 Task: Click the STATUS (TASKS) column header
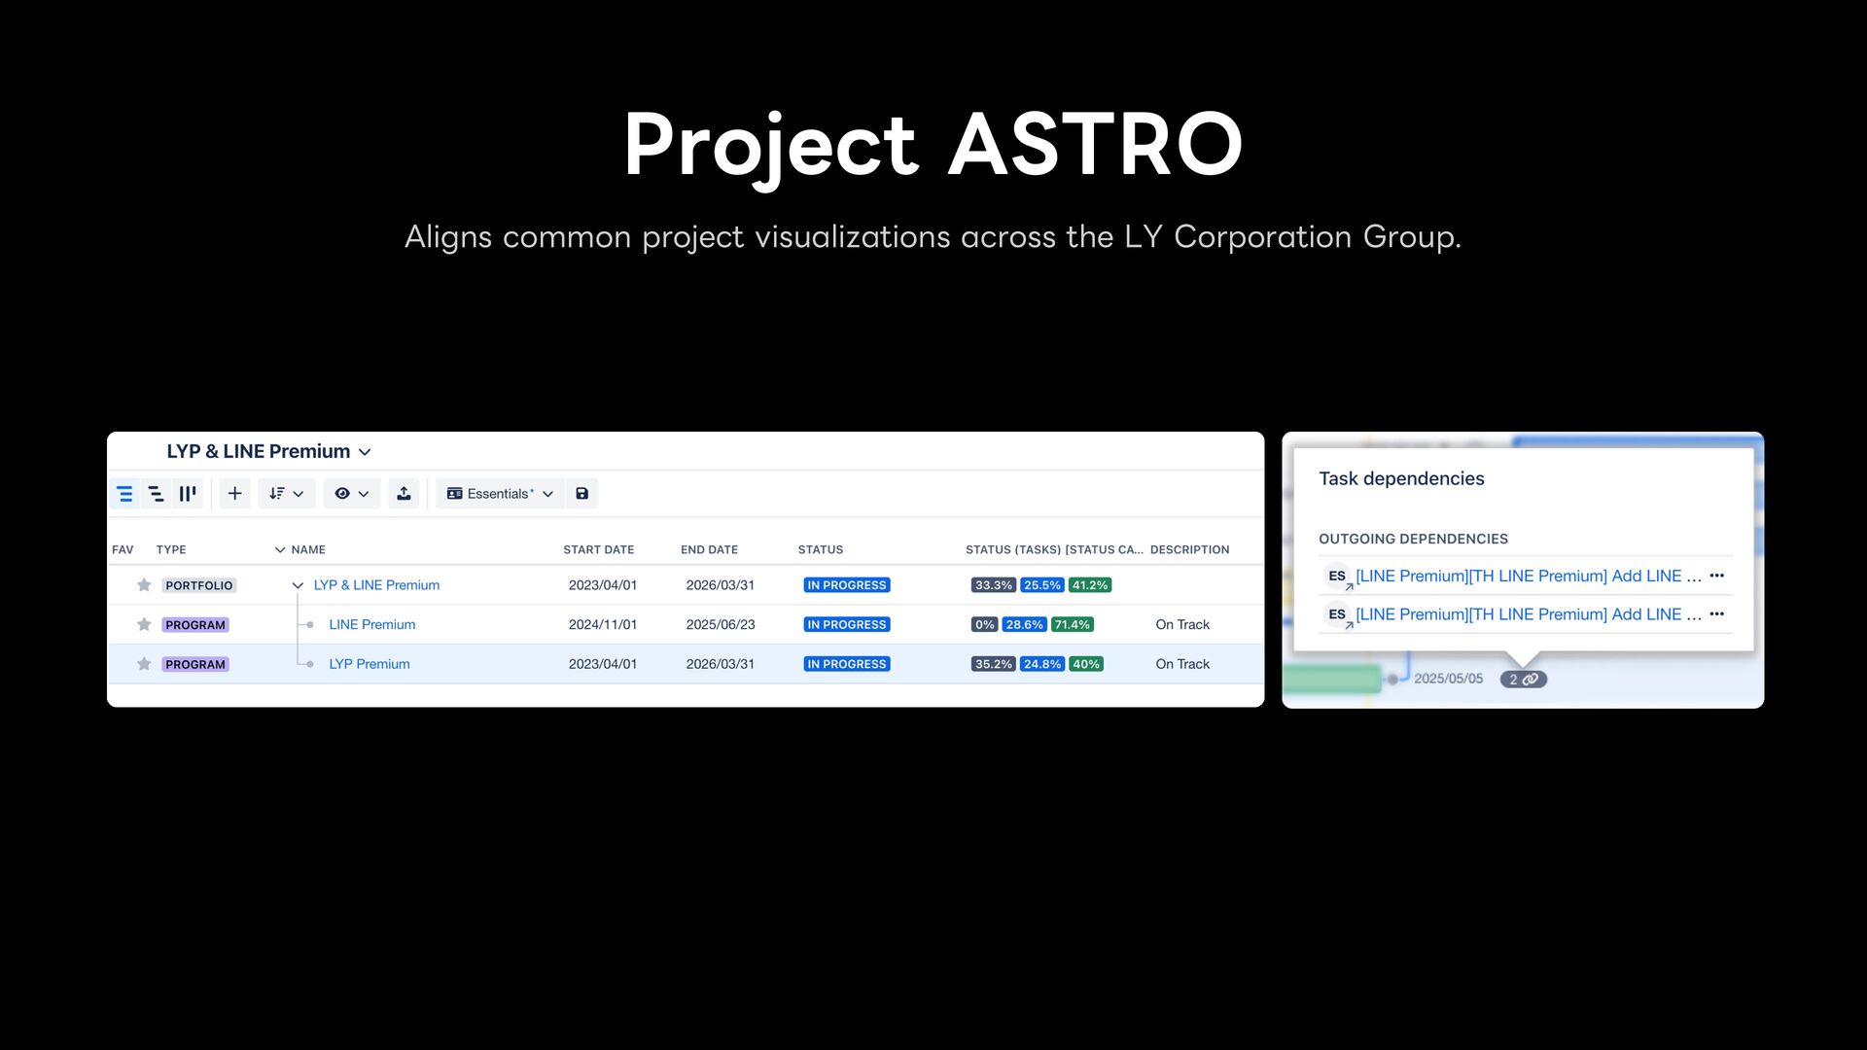pyautogui.click(x=1054, y=550)
